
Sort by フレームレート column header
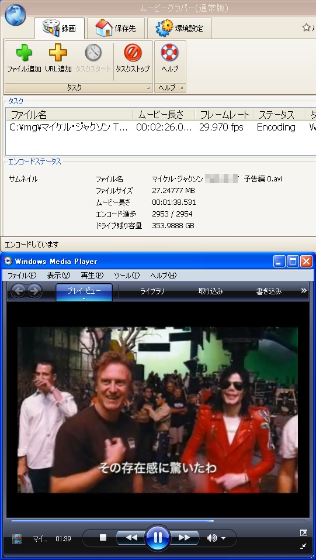(224, 115)
